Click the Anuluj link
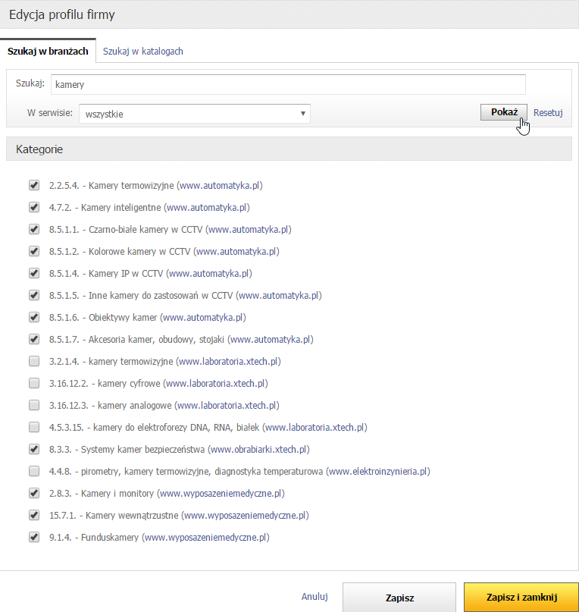579x612 pixels. 315,597
